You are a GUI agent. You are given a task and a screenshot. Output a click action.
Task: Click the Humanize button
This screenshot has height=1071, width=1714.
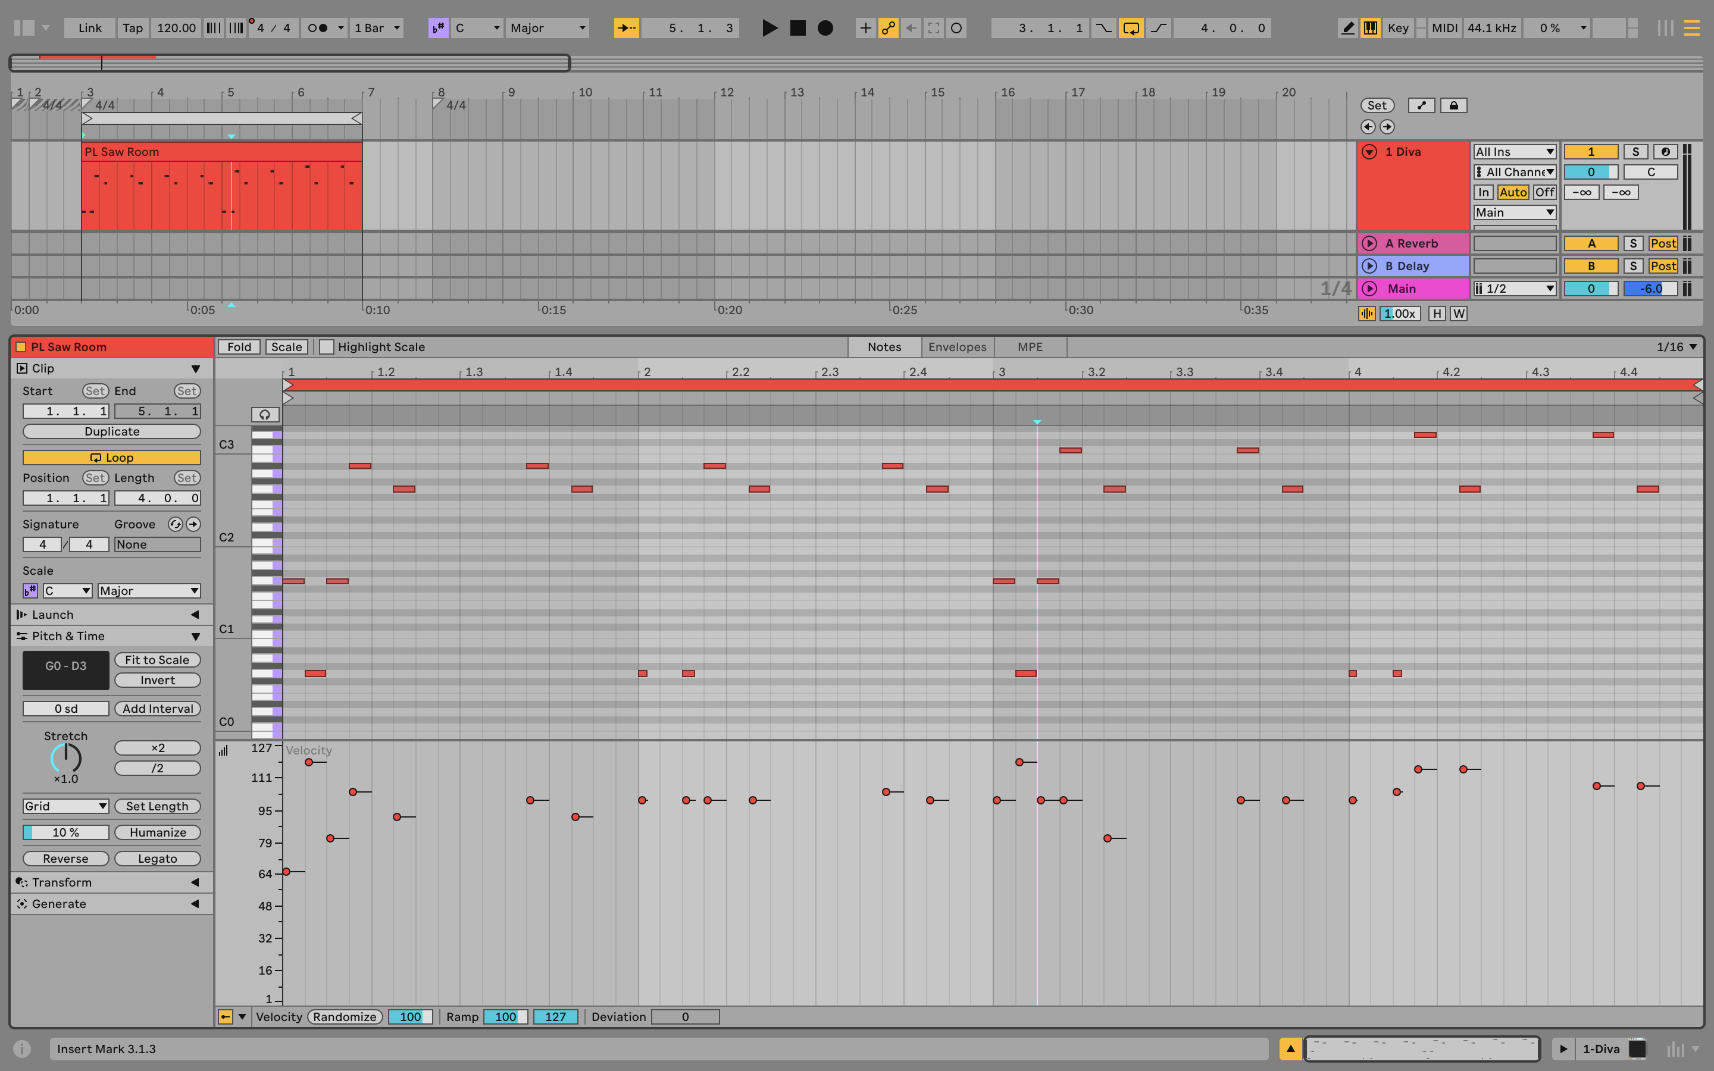157,832
